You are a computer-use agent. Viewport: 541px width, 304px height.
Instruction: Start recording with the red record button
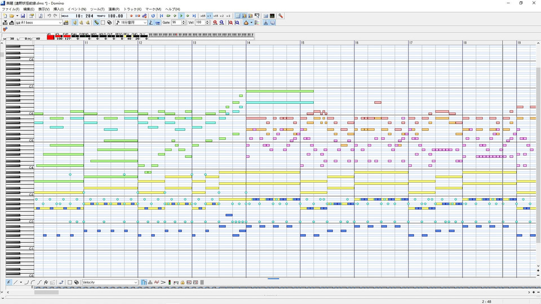131,16
